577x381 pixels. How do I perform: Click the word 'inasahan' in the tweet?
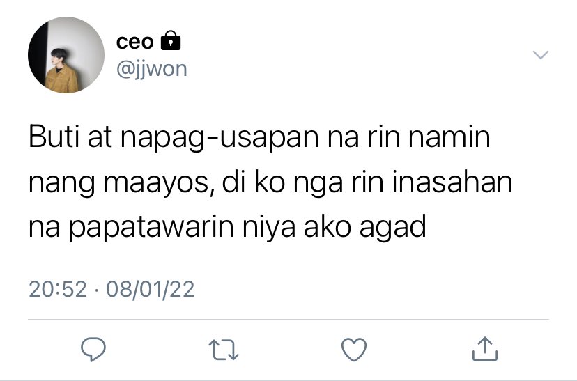[452, 182]
